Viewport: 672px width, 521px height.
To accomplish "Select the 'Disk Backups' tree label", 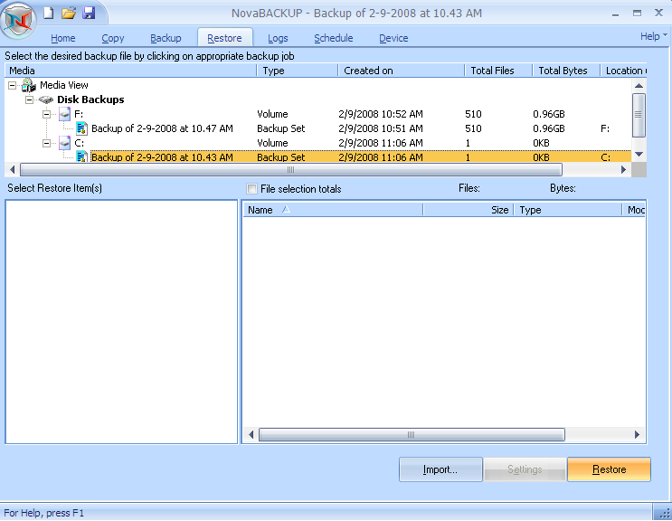I will 90,99.
